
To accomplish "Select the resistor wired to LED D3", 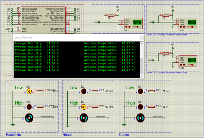I will coord(95,91).
